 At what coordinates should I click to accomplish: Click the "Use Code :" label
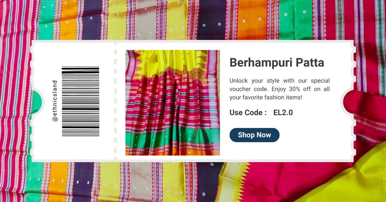point(248,113)
